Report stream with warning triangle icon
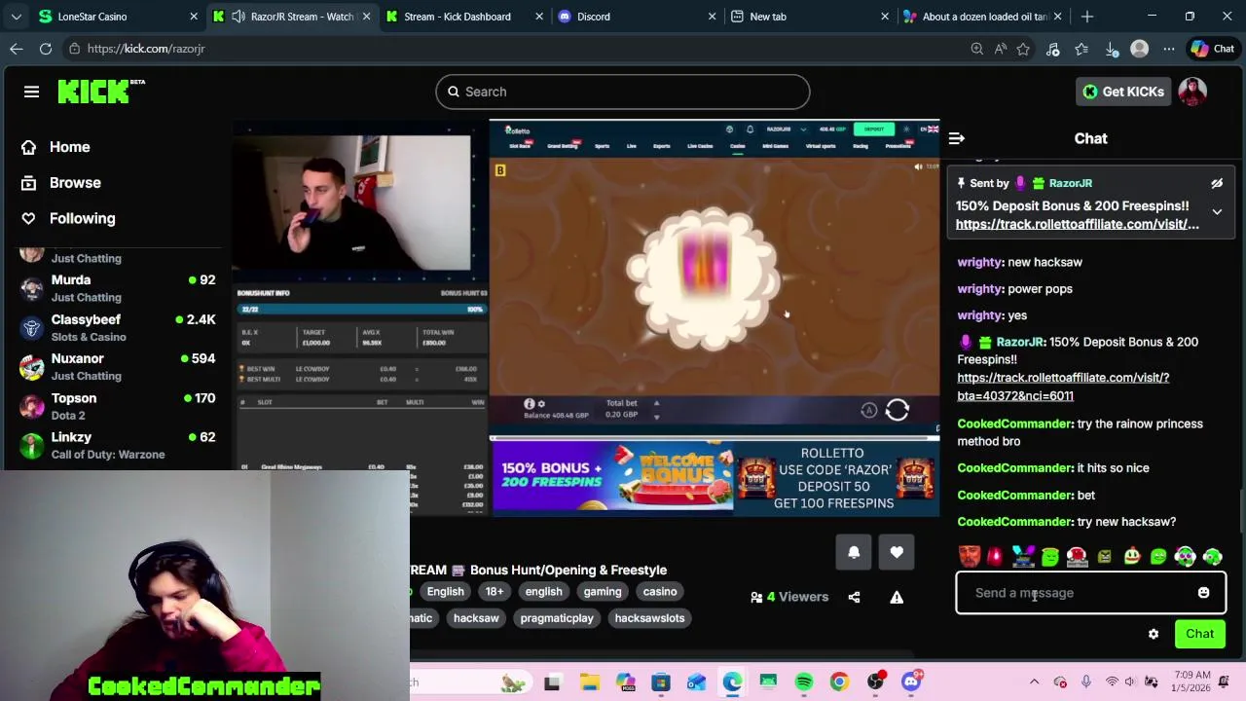Screen dimensions: 1246x701 897,597
